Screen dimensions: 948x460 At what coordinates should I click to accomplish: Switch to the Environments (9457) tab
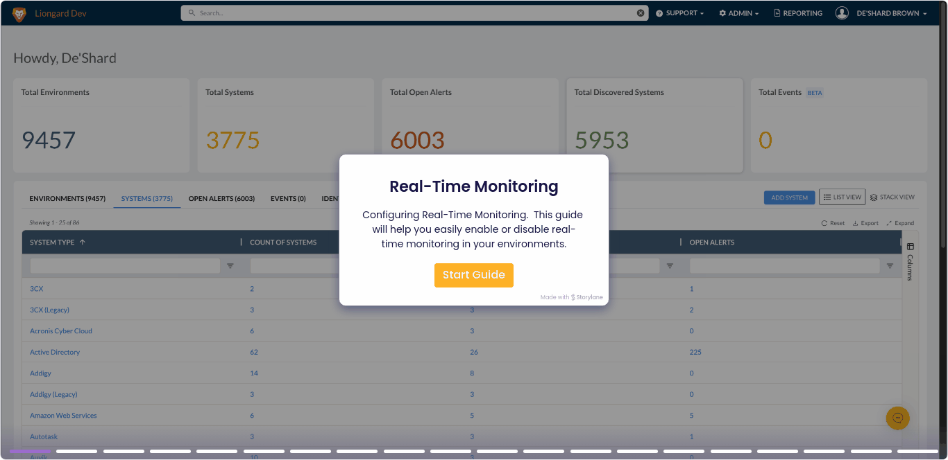67,199
